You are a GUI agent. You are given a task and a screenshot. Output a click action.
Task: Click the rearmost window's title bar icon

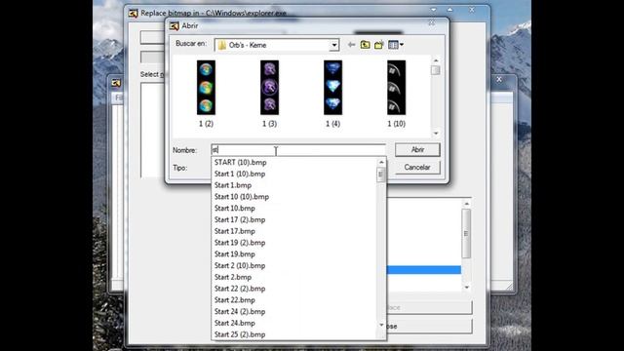tap(116, 83)
